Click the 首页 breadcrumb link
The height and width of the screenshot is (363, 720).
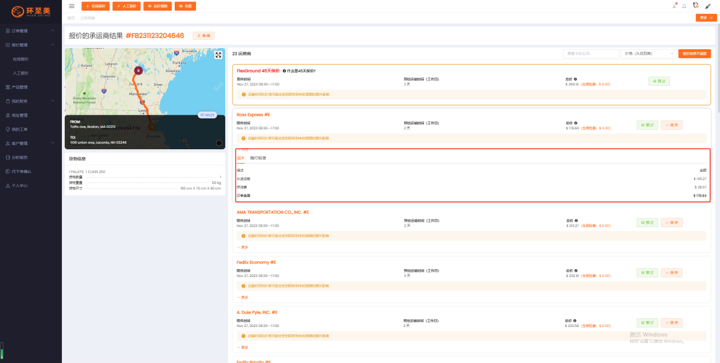tap(71, 18)
